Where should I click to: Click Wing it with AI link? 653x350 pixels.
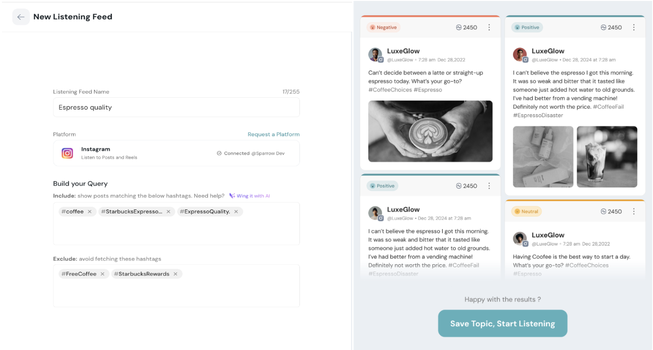click(x=250, y=196)
